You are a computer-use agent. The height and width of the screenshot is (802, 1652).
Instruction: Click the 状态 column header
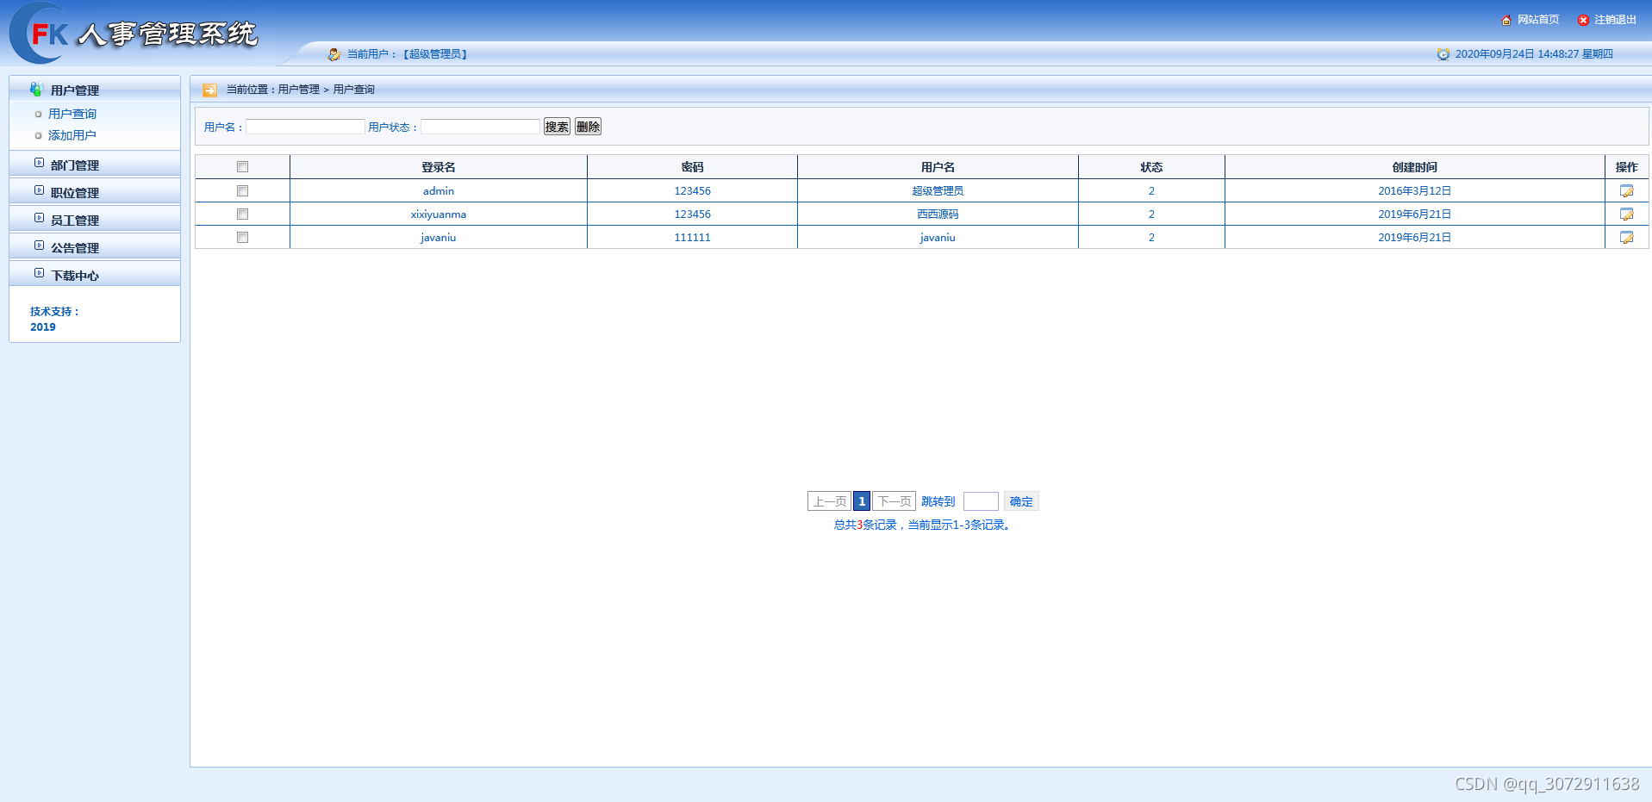1151,167
